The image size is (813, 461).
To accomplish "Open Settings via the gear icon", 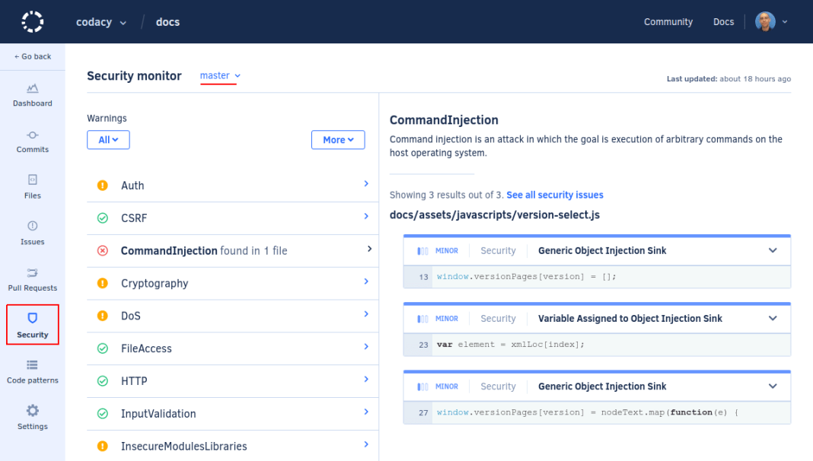I will [x=32, y=418].
